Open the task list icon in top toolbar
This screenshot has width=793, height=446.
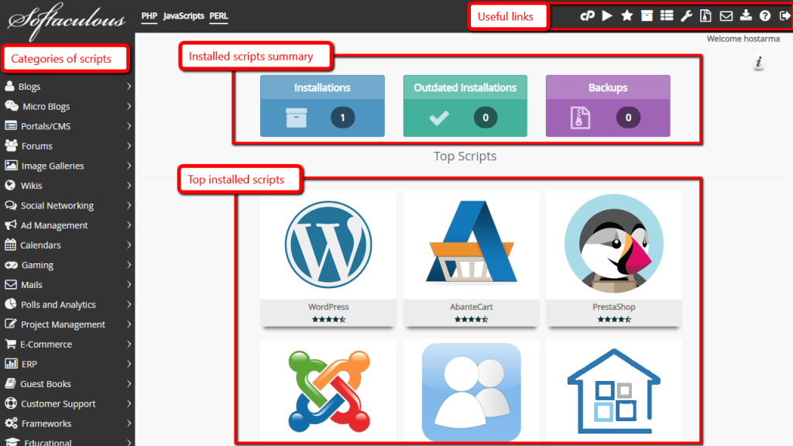point(667,15)
